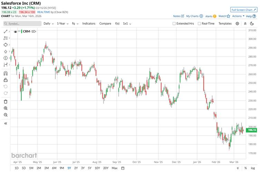Toggle the lock drawings icon
The image size is (260, 174).
pyautogui.click(x=6, y=80)
